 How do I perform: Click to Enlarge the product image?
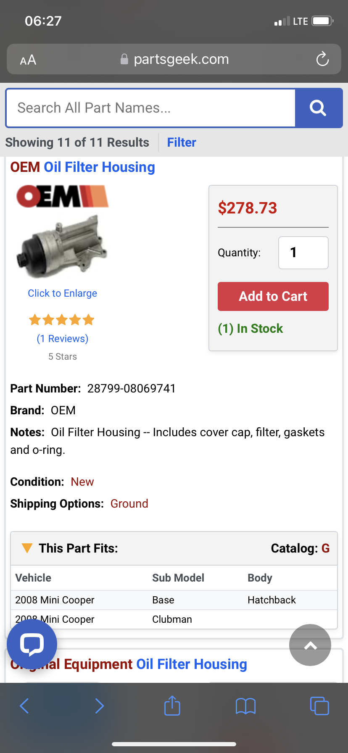(x=62, y=293)
